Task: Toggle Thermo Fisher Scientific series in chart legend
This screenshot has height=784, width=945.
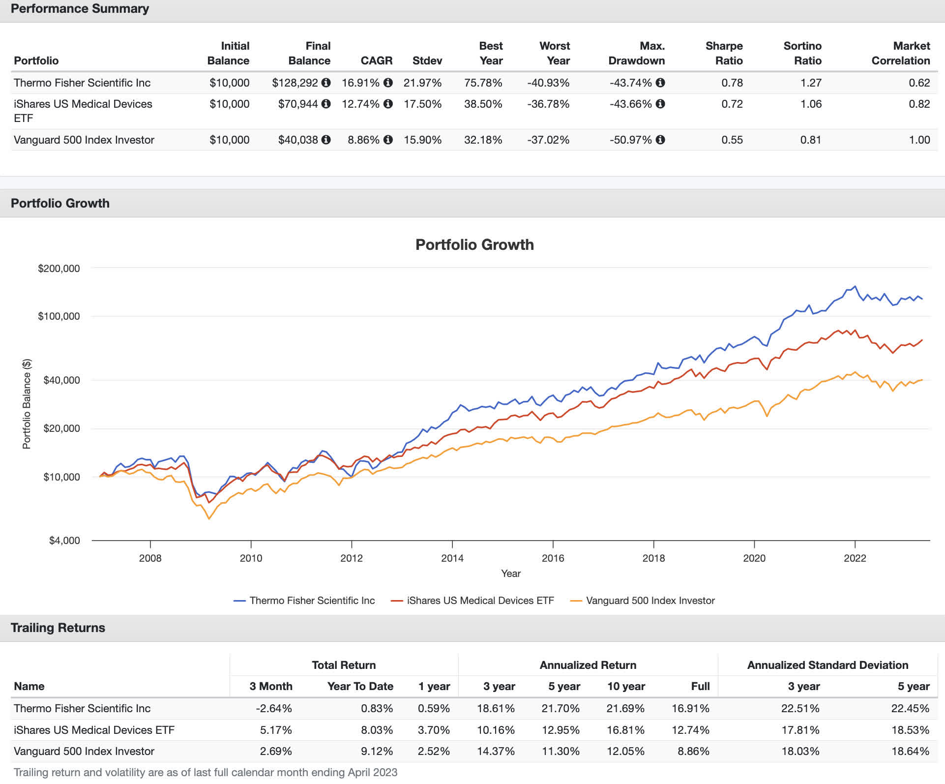Action: [312, 601]
